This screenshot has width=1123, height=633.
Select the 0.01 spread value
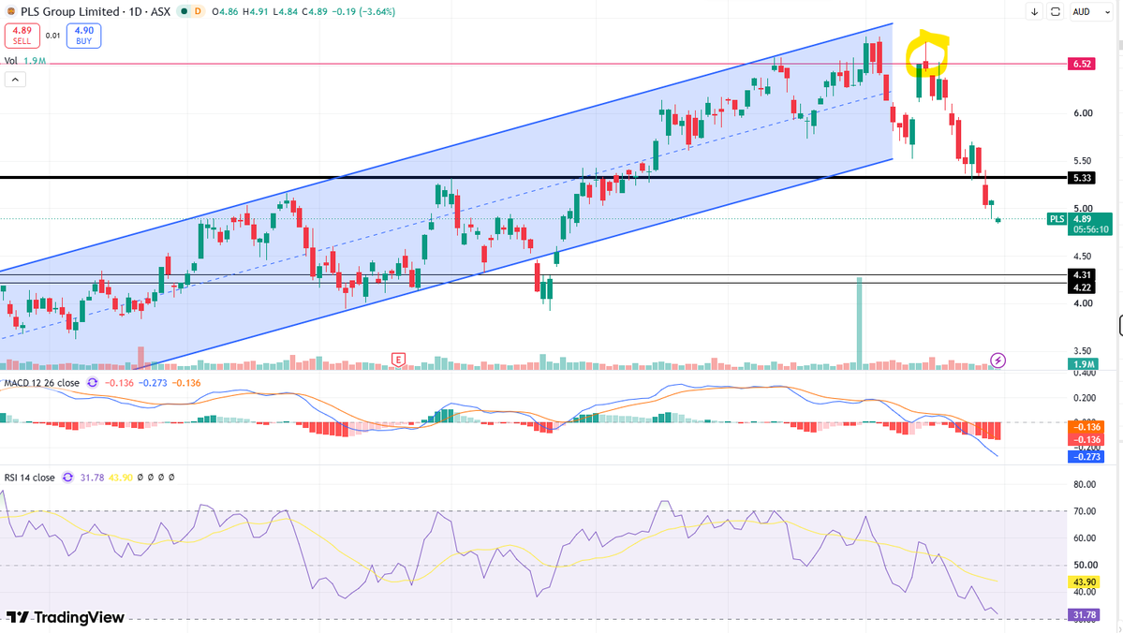click(53, 35)
